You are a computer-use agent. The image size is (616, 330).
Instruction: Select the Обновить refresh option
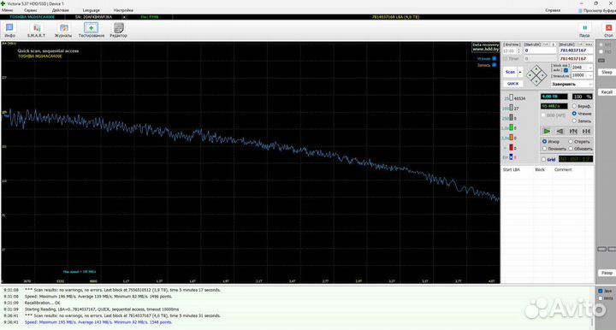point(571,149)
